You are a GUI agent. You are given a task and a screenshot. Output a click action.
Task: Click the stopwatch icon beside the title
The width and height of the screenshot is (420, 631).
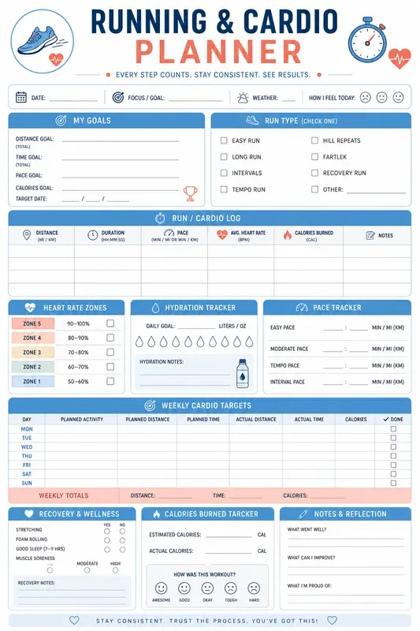point(367,40)
